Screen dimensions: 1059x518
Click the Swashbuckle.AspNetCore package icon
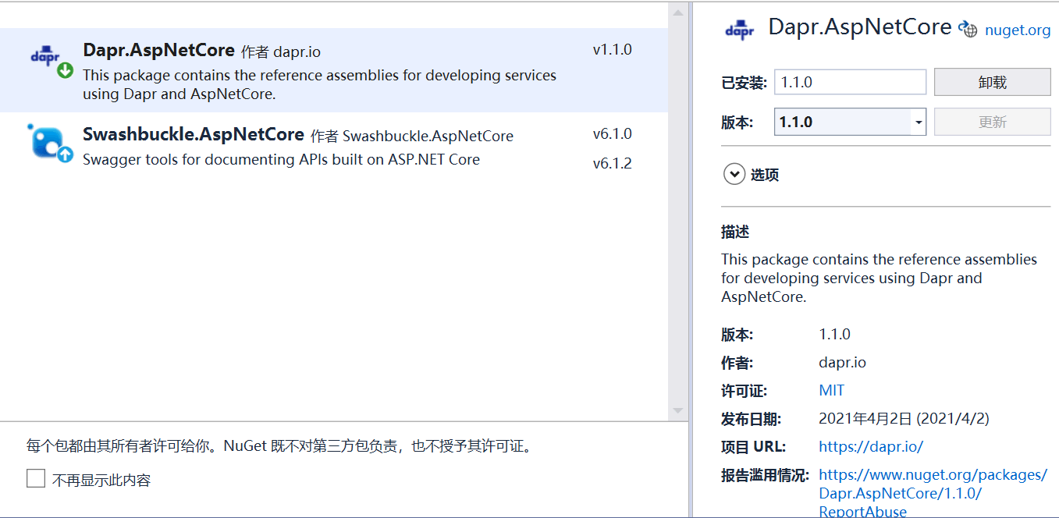(x=46, y=142)
